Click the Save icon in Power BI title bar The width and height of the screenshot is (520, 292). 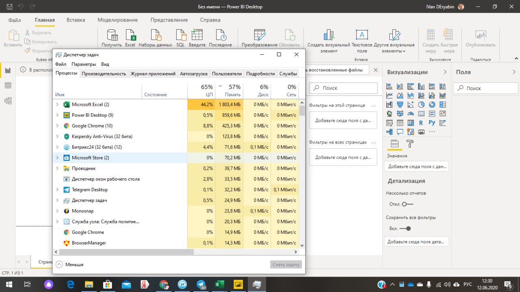pyautogui.click(x=9, y=7)
